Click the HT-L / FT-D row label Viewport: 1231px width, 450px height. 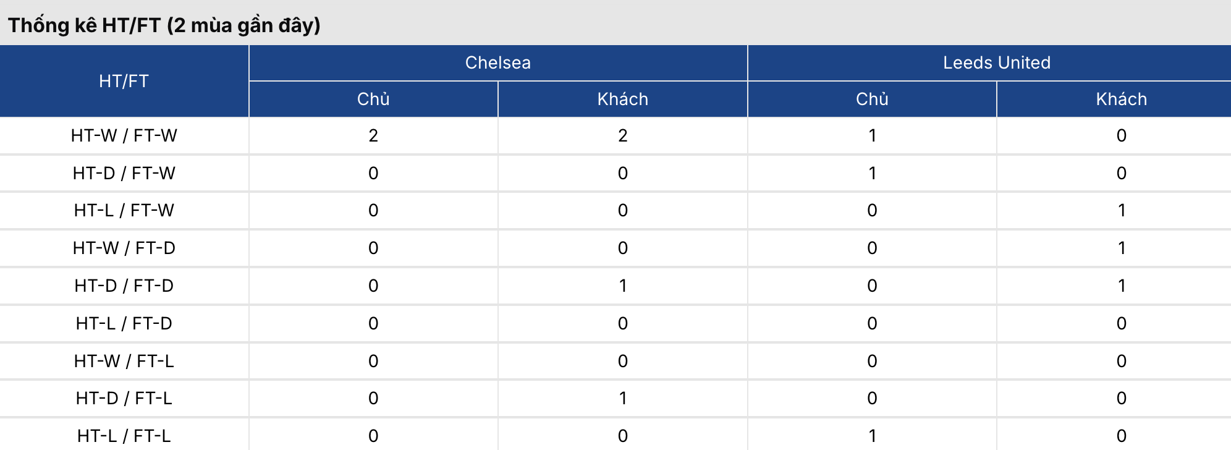[x=124, y=323]
